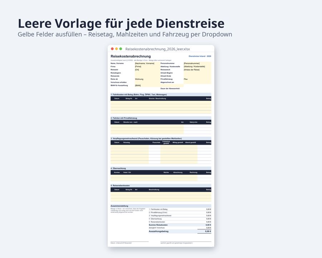Click the Reisekostenabrechnung sheet title

tap(131, 56)
